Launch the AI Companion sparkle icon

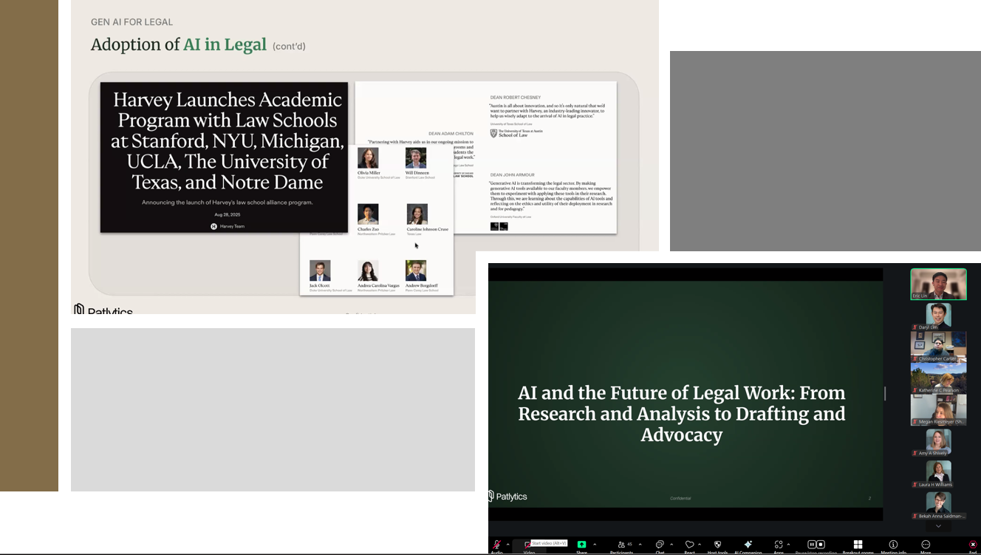coord(748,545)
